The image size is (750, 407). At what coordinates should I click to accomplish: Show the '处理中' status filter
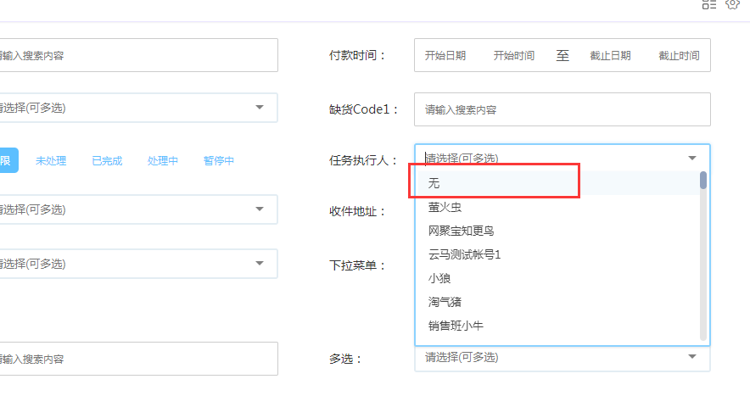(x=163, y=160)
